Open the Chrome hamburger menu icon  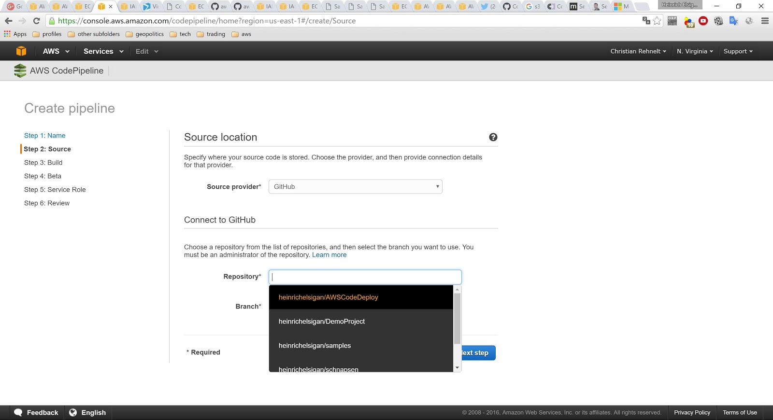click(765, 21)
